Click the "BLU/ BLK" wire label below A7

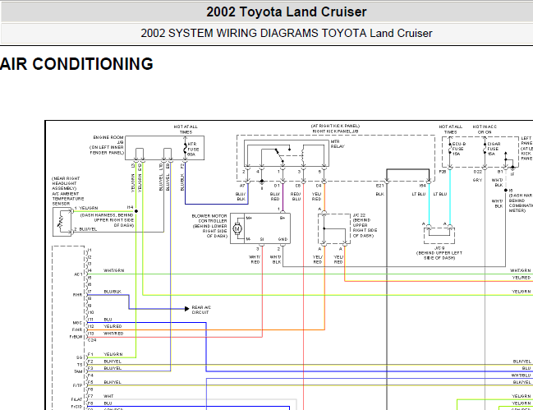coord(241,196)
